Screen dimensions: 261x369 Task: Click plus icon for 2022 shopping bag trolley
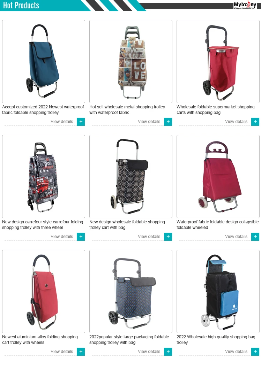255,352
